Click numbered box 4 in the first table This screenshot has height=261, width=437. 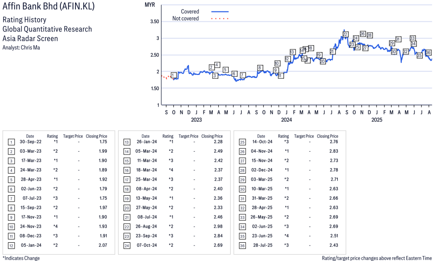(x=11, y=170)
